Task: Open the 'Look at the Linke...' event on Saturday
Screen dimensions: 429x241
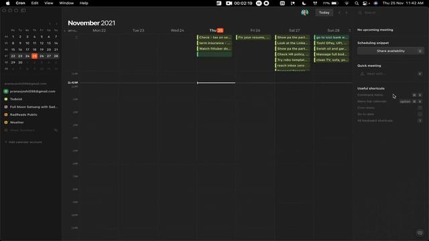Action: pyautogui.click(x=292, y=43)
